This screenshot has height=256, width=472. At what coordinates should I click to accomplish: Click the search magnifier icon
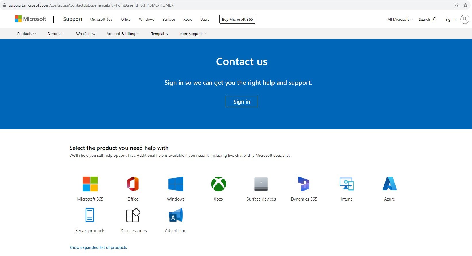click(434, 19)
